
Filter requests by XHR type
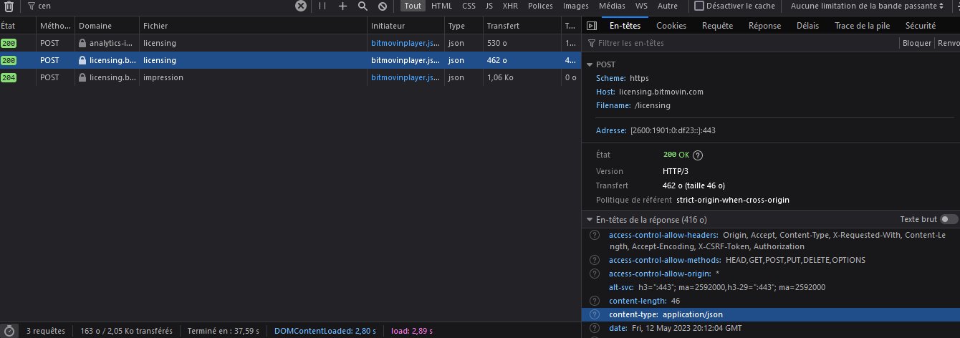(x=510, y=6)
